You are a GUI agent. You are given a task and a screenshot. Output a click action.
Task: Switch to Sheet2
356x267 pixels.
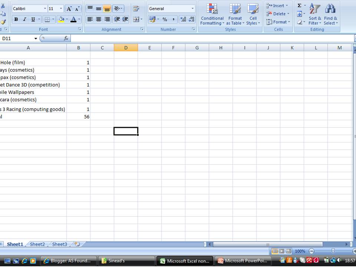[x=37, y=244]
